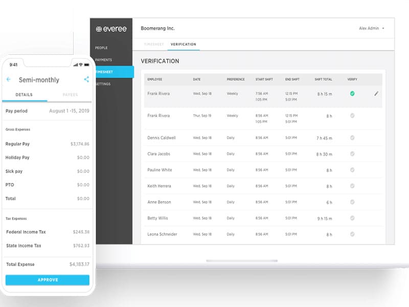This screenshot has height=307, width=409.
Task: Verify Keith Herrera's shift
Action: (x=352, y=186)
